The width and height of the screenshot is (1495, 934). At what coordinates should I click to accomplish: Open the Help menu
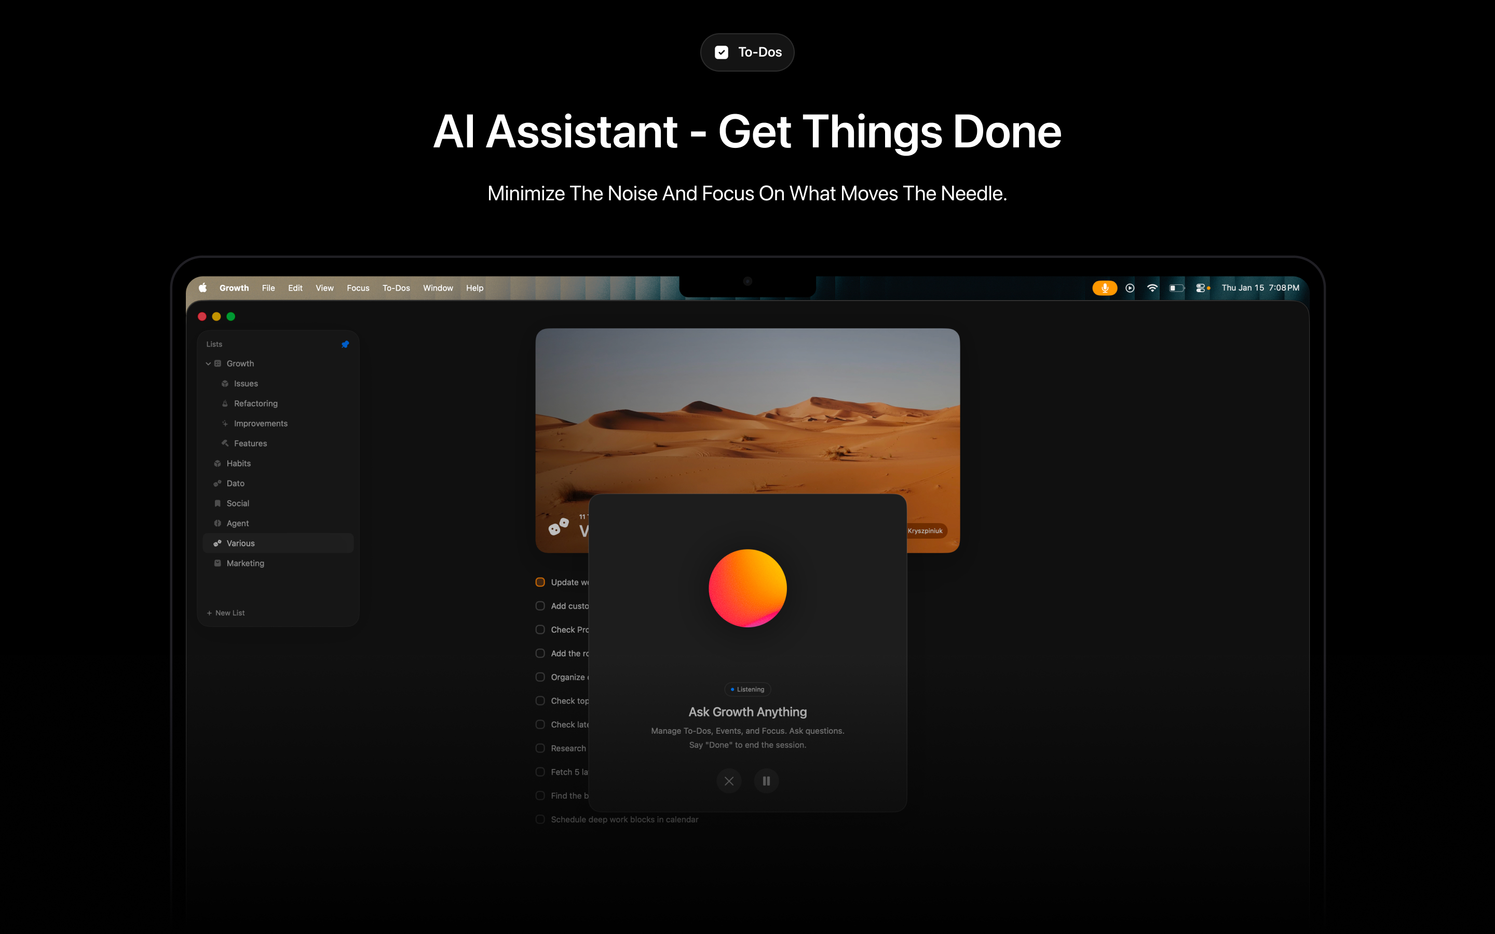(x=474, y=288)
